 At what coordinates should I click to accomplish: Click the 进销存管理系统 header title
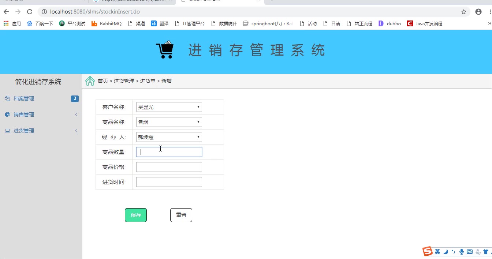257,50
